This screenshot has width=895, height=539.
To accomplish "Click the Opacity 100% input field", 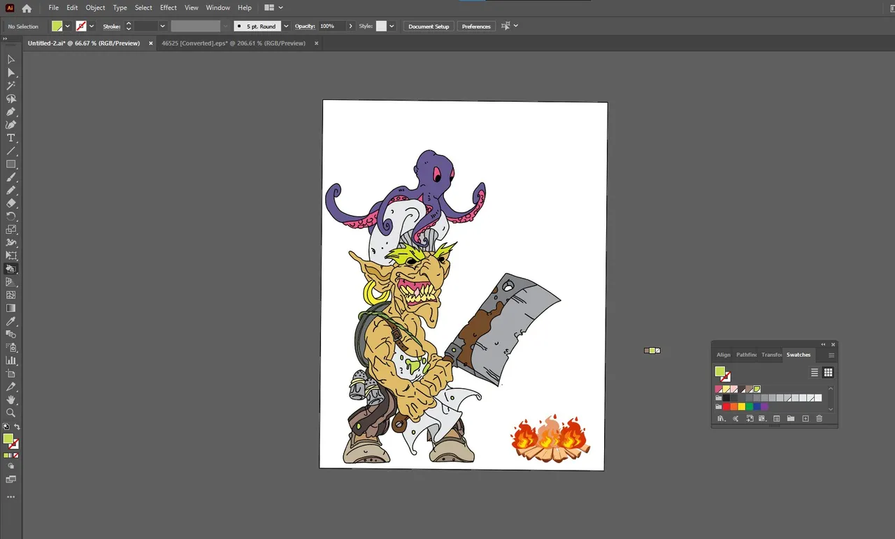I will [x=331, y=26].
